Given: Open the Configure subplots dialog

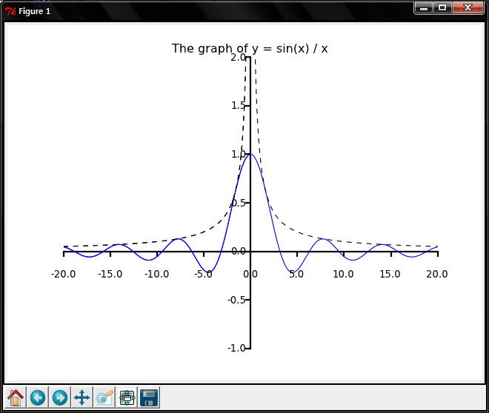Looking at the screenshot, I should pos(127,397).
